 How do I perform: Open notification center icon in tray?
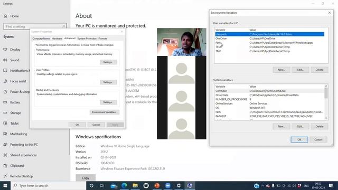(x=331, y=185)
